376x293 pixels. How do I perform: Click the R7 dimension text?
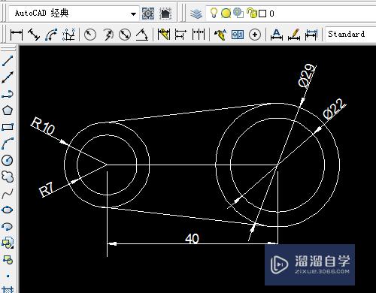tap(47, 189)
